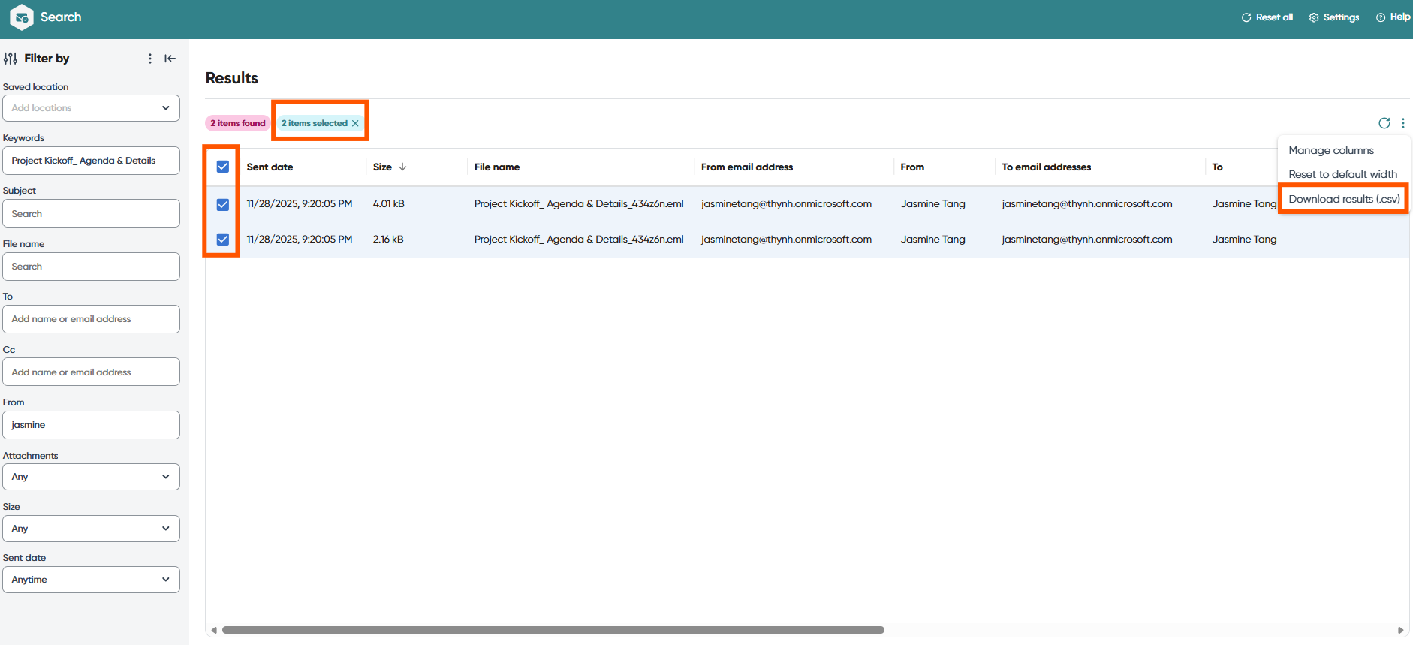1413x645 pixels.
Task: Choose Download results (.csv)
Action: pos(1344,199)
